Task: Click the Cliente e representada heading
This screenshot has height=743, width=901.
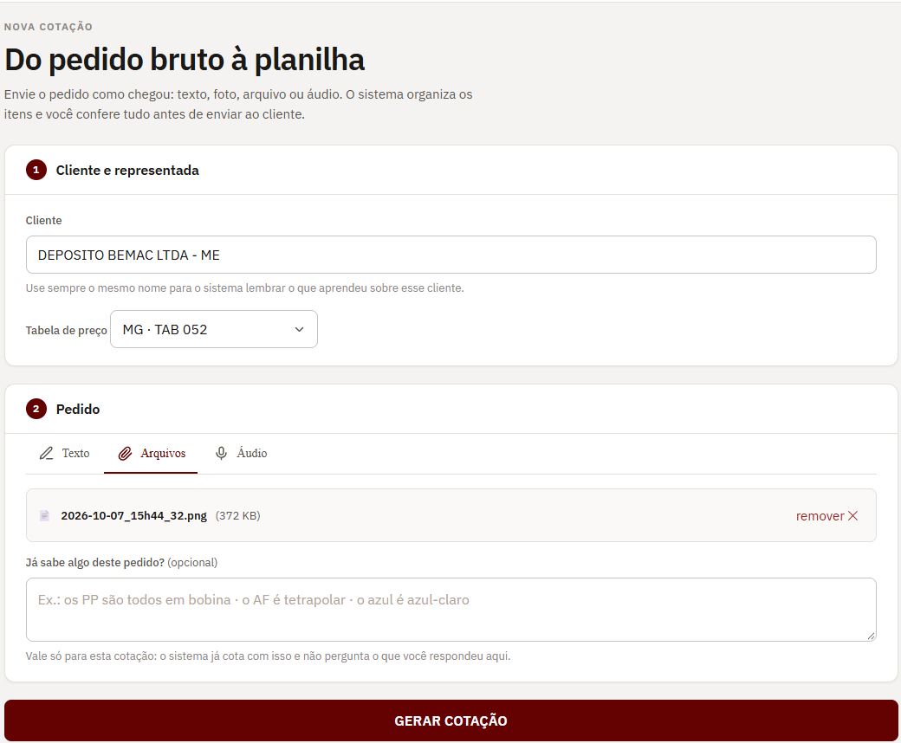Action: coord(127,171)
